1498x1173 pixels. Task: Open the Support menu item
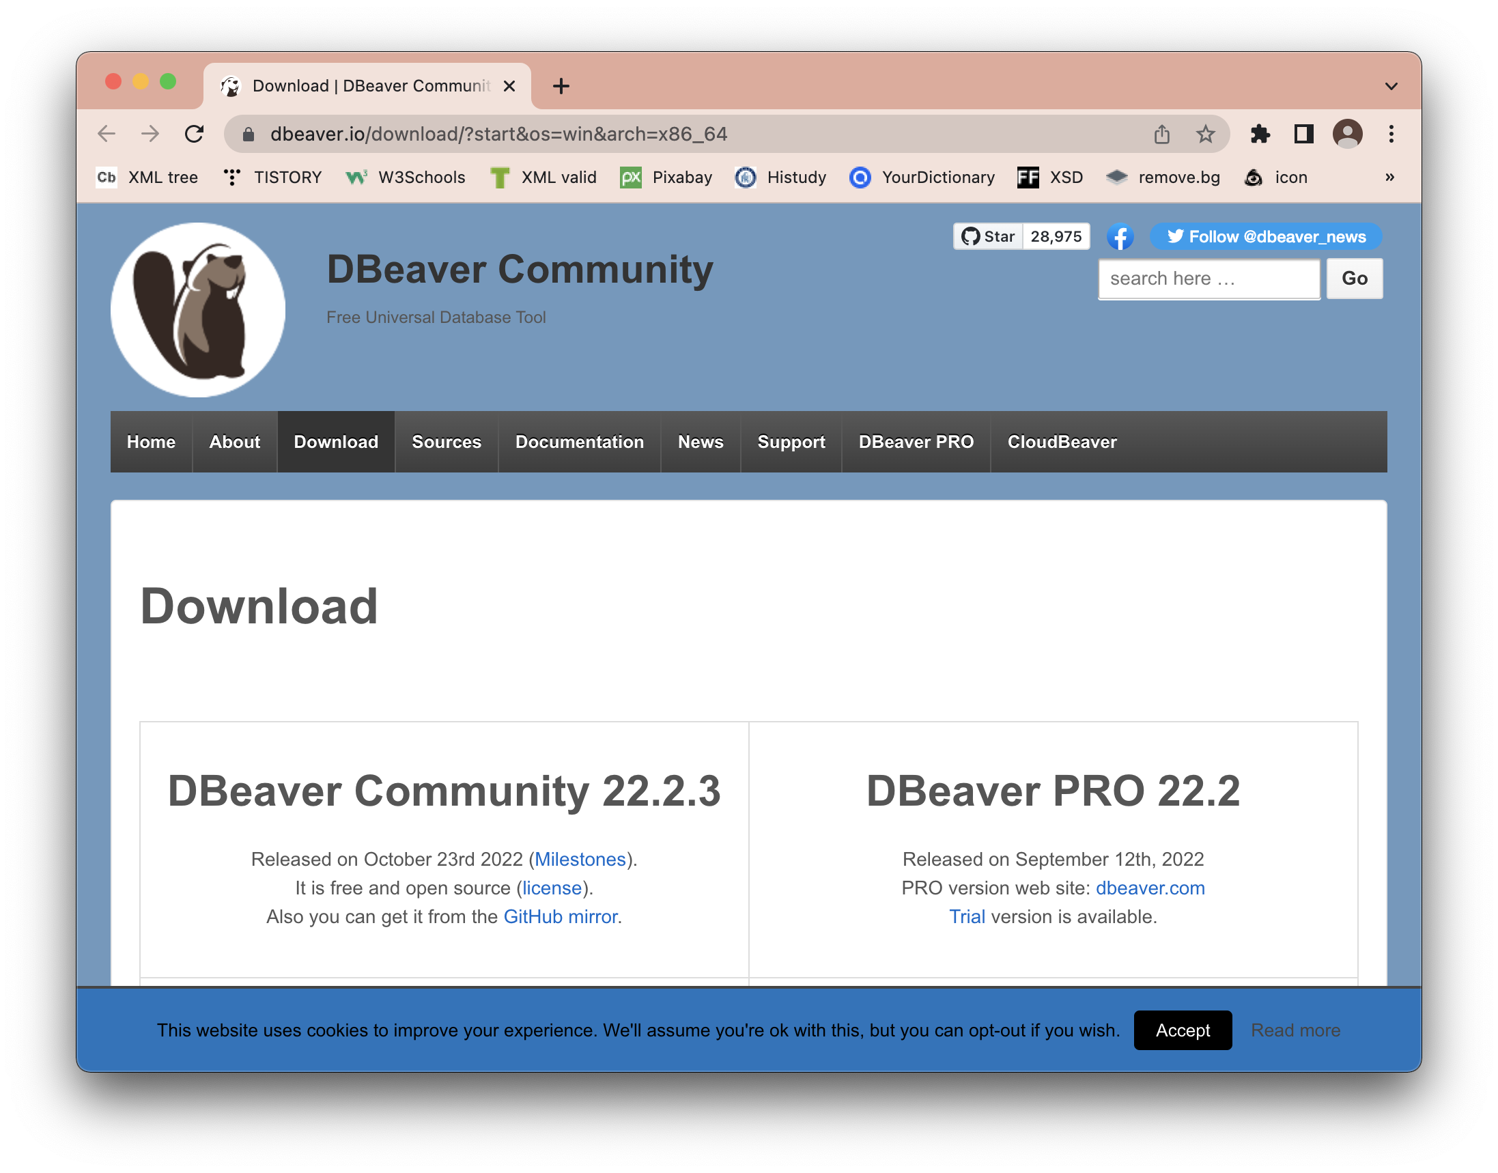click(791, 442)
